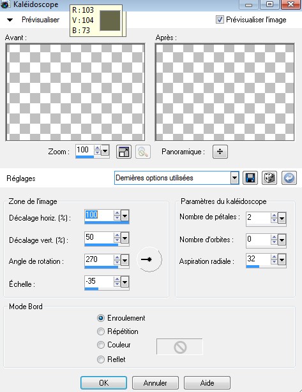The height and width of the screenshot is (392, 302).
Task: Click the Kaléidoscope window title icon
Action: point(6,4)
